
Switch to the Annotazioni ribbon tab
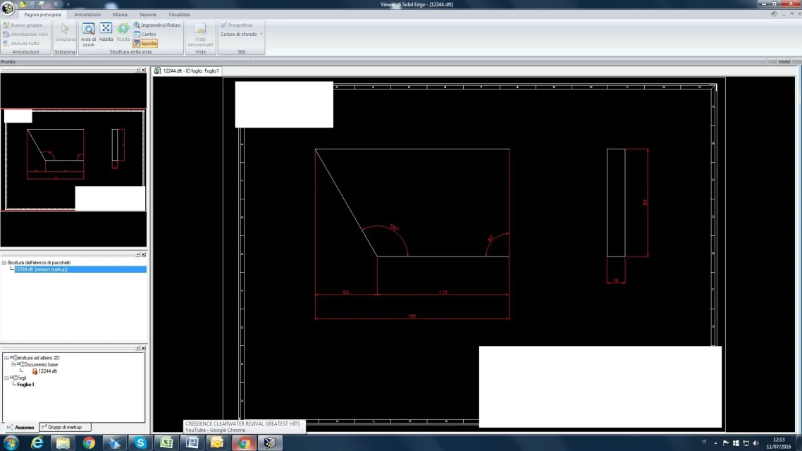coord(87,15)
